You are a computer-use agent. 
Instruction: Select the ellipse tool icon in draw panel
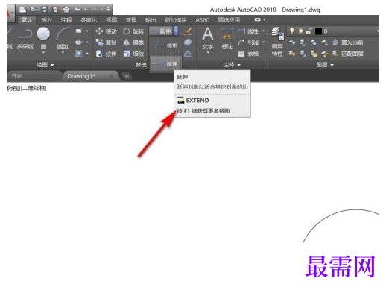click(78, 42)
